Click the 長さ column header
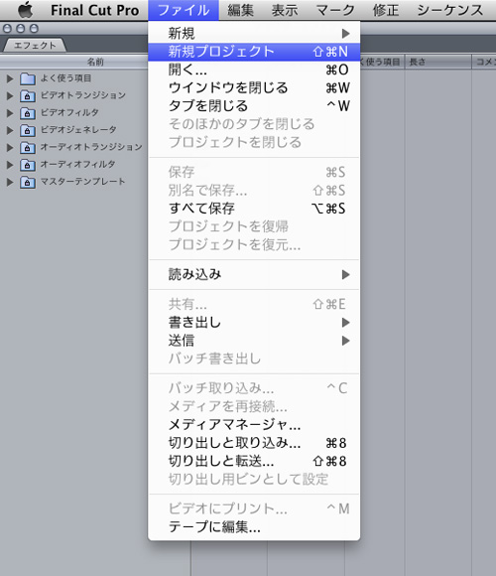The width and height of the screenshot is (496, 576). 437,62
